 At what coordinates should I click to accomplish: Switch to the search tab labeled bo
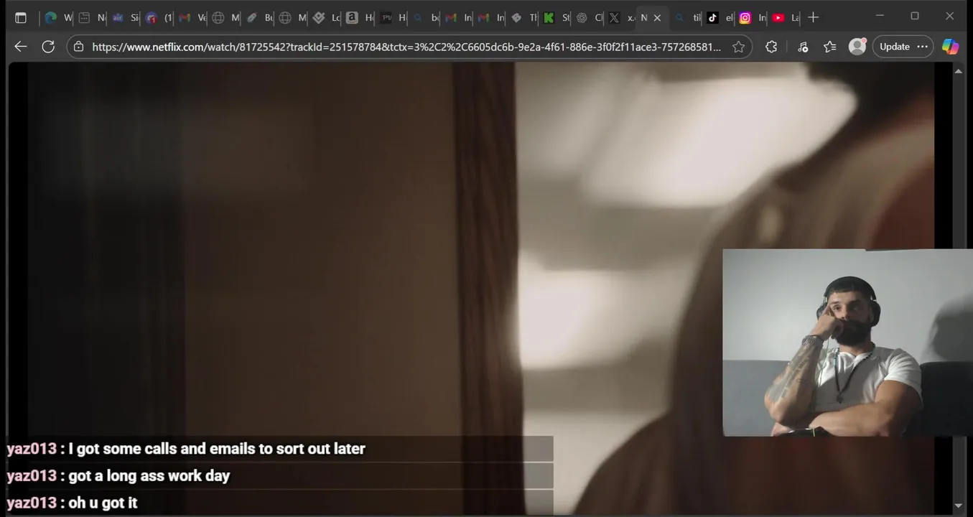[x=425, y=18]
